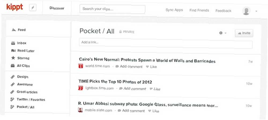268x120 pixels.
Task: Click the Feed activity icon
Action: point(14,30)
